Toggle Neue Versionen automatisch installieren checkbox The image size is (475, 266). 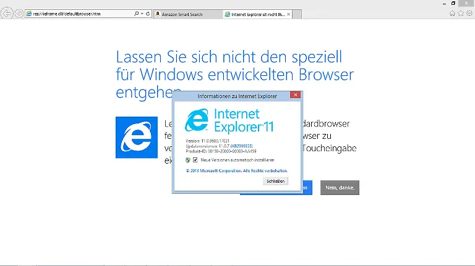click(x=195, y=160)
